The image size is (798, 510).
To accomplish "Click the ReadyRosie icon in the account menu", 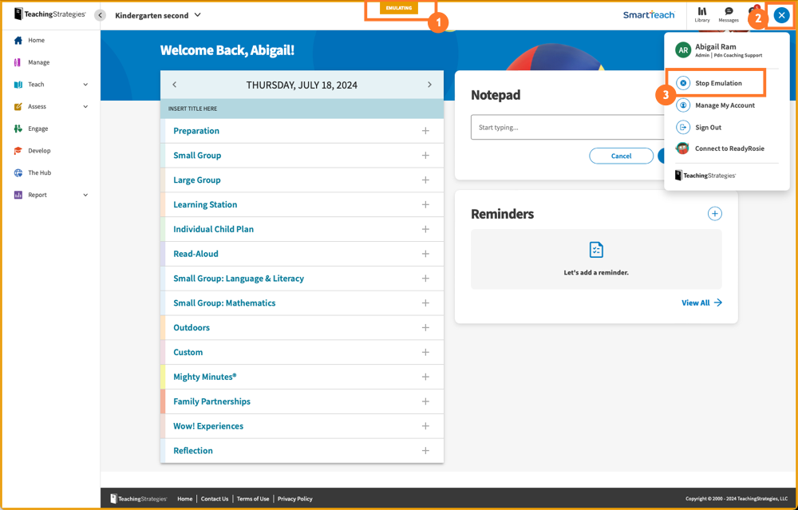I will [682, 148].
